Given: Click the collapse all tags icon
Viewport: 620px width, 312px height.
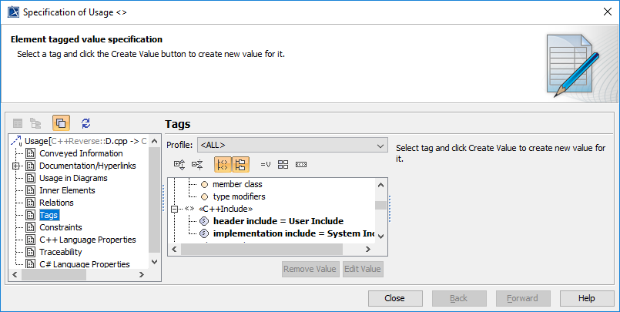Looking at the screenshot, I should [x=197, y=164].
